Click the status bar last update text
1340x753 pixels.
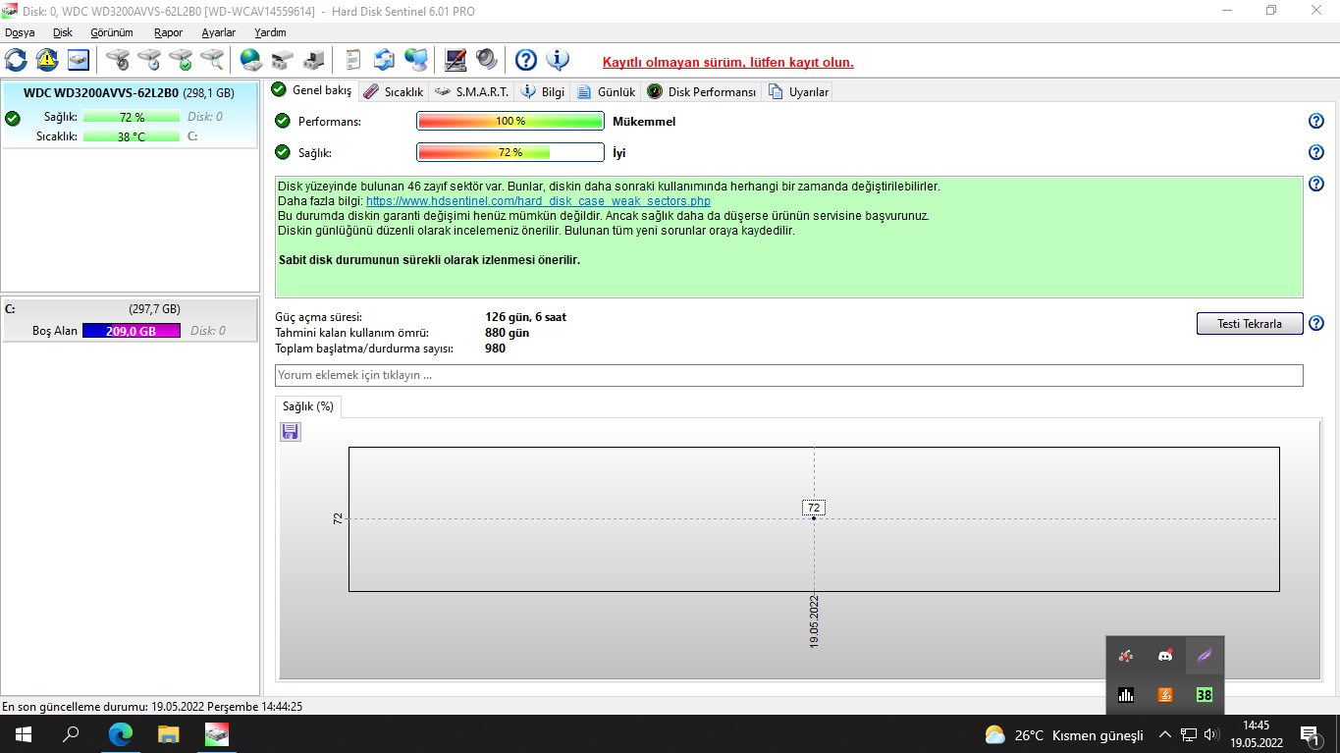pyautogui.click(x=152, y=706)
